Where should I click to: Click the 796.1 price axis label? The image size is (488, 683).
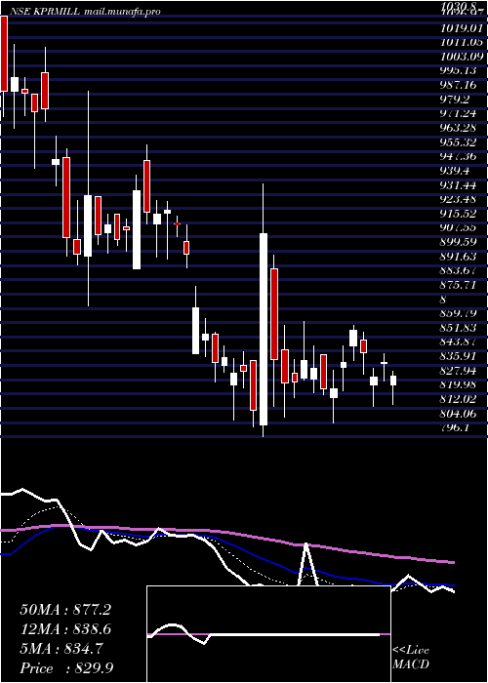tap(456, 427)
